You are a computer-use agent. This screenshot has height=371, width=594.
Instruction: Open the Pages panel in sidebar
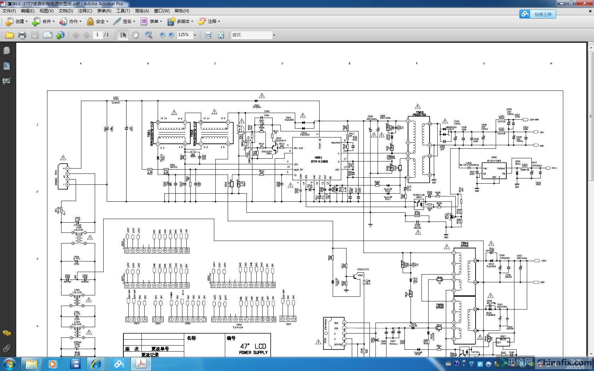(x=6, y=51)
